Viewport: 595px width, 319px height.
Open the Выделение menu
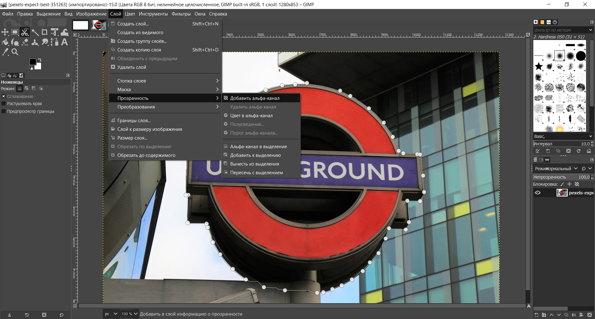point(49,14)
